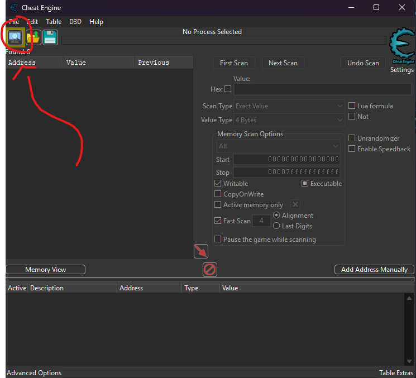Open the Value Type dropdown
This screenshot has width=416, height=378.
point(289,120)
